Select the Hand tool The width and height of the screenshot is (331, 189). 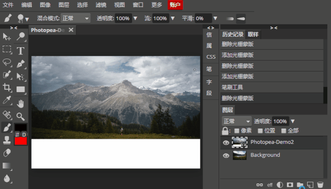coord(21,104)
